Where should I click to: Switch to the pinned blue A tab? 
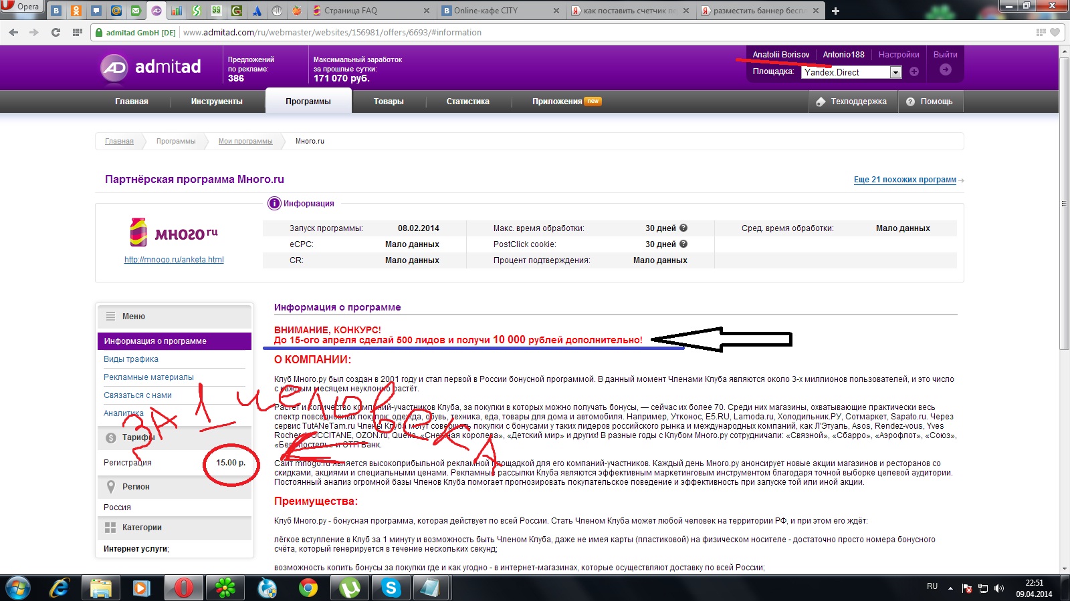[257, 11]
